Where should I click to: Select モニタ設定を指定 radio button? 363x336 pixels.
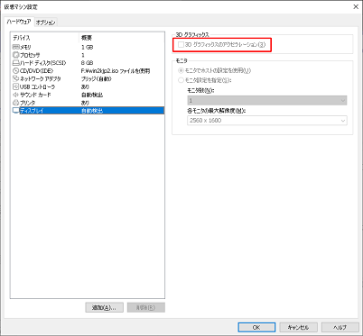tap(181, 80)
